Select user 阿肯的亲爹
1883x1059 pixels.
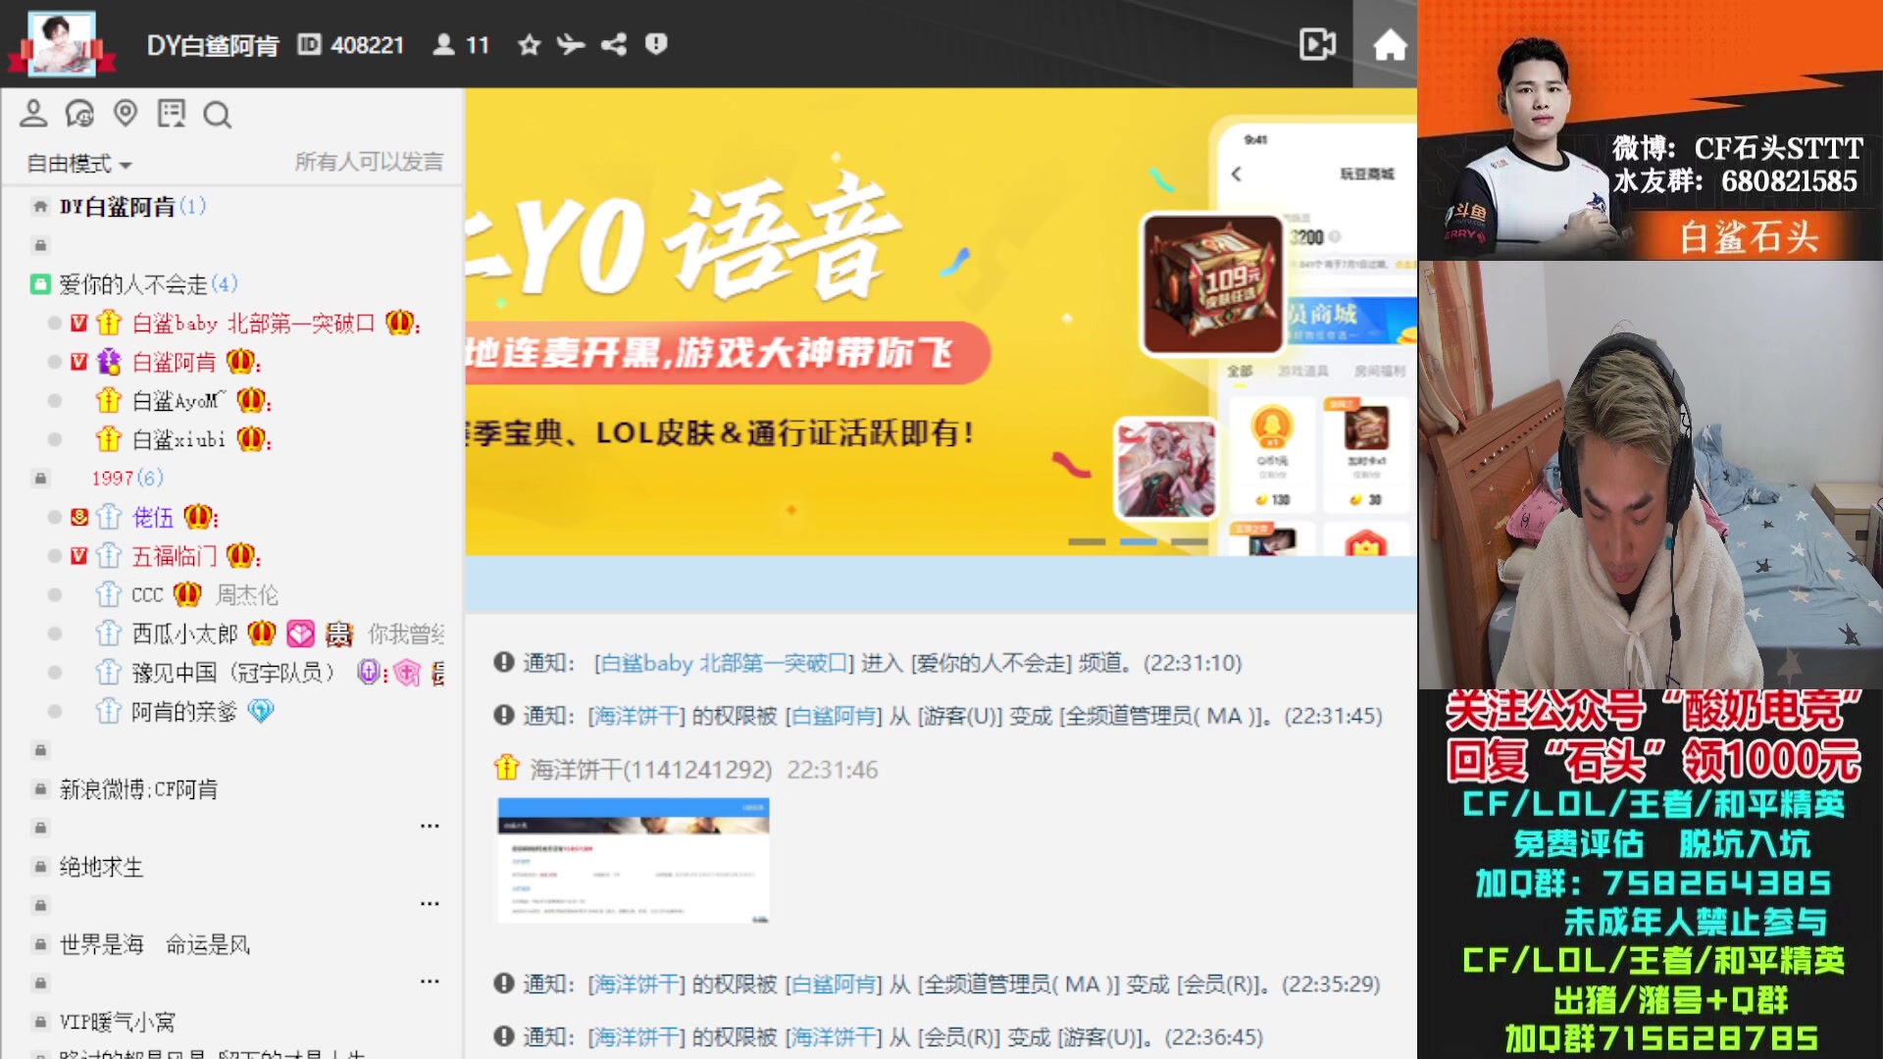pos(184,711)
